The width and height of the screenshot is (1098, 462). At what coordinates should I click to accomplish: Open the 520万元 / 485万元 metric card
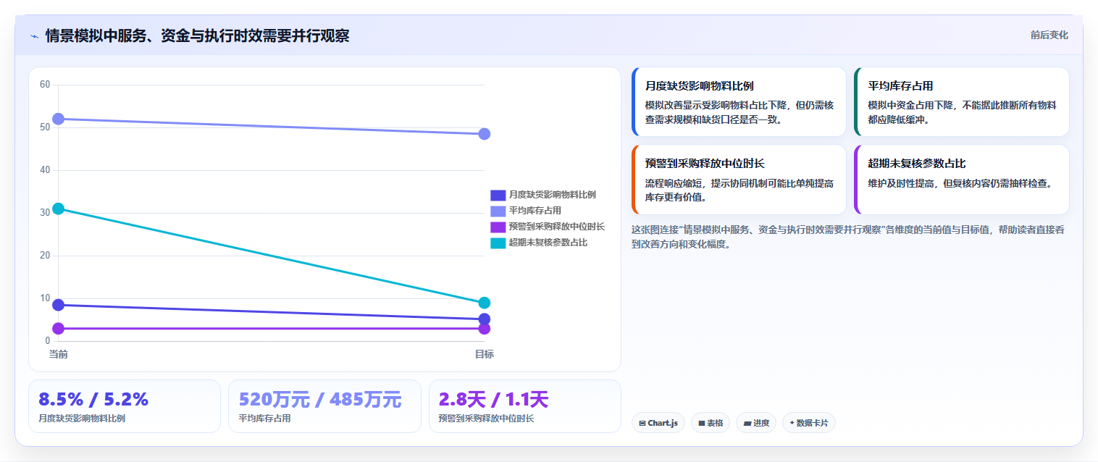click(324, 406)
